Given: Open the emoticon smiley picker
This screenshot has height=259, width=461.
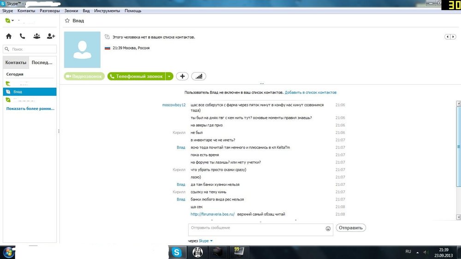Looking at the screenshot, I should point(328,229).
